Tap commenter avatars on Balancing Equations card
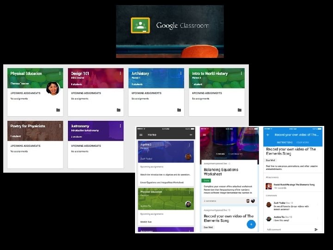 tap(250, 201)
